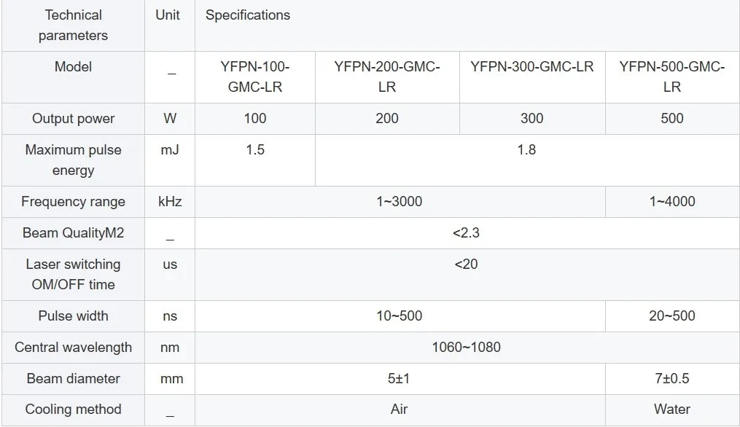Select the YFPN-300-GMC-LR model cell
Viewport: 740px width, 427px height.
pyautogui.click(x=532, y=77)
